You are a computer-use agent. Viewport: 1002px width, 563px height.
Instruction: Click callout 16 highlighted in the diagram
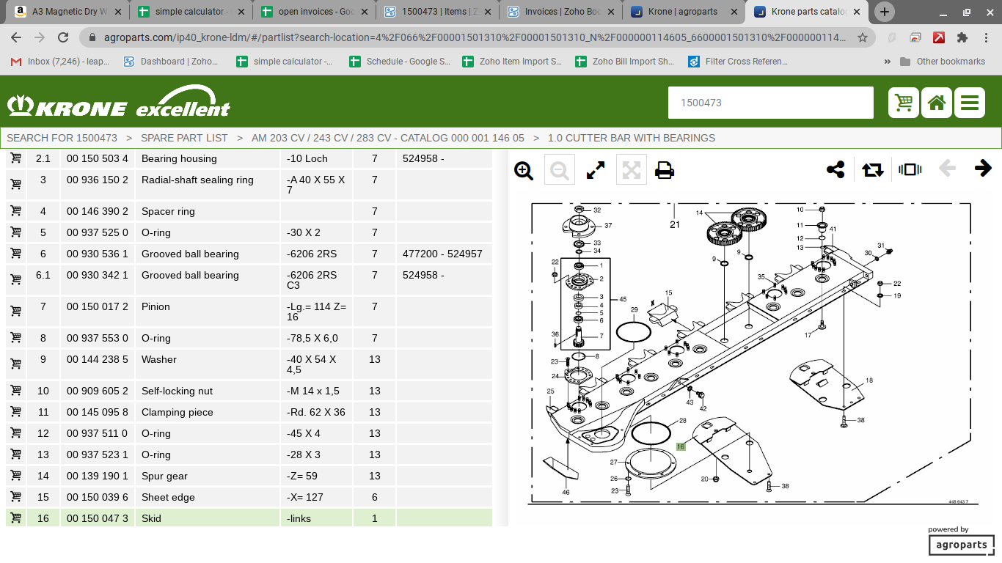tap(681, 446)
